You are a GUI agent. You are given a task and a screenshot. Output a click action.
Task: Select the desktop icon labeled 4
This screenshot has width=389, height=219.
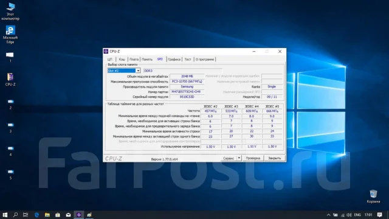pos(10,151)
